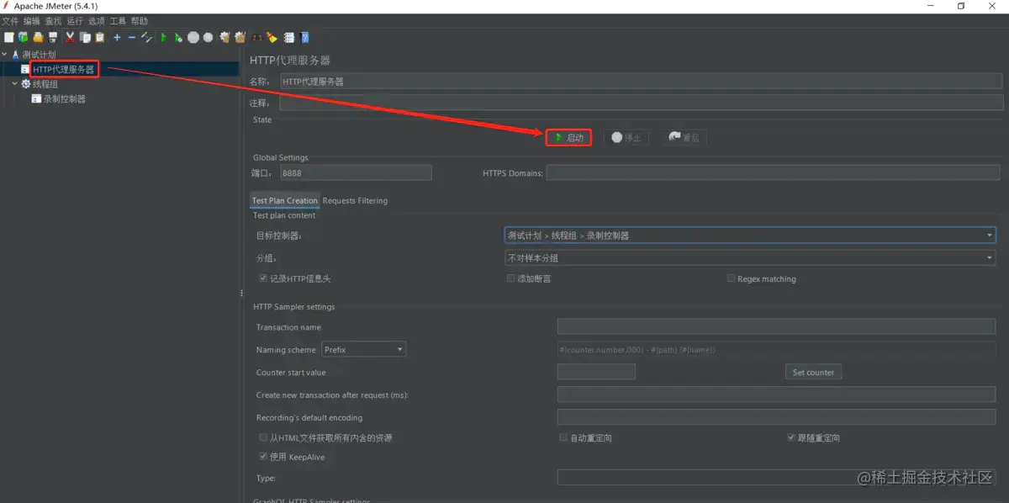Click the HTTPS Domains input field
Viewport: 1009px width, 503px height.
click(774, 172)
